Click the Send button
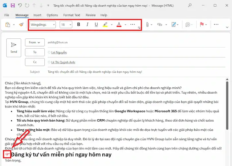 14,47
